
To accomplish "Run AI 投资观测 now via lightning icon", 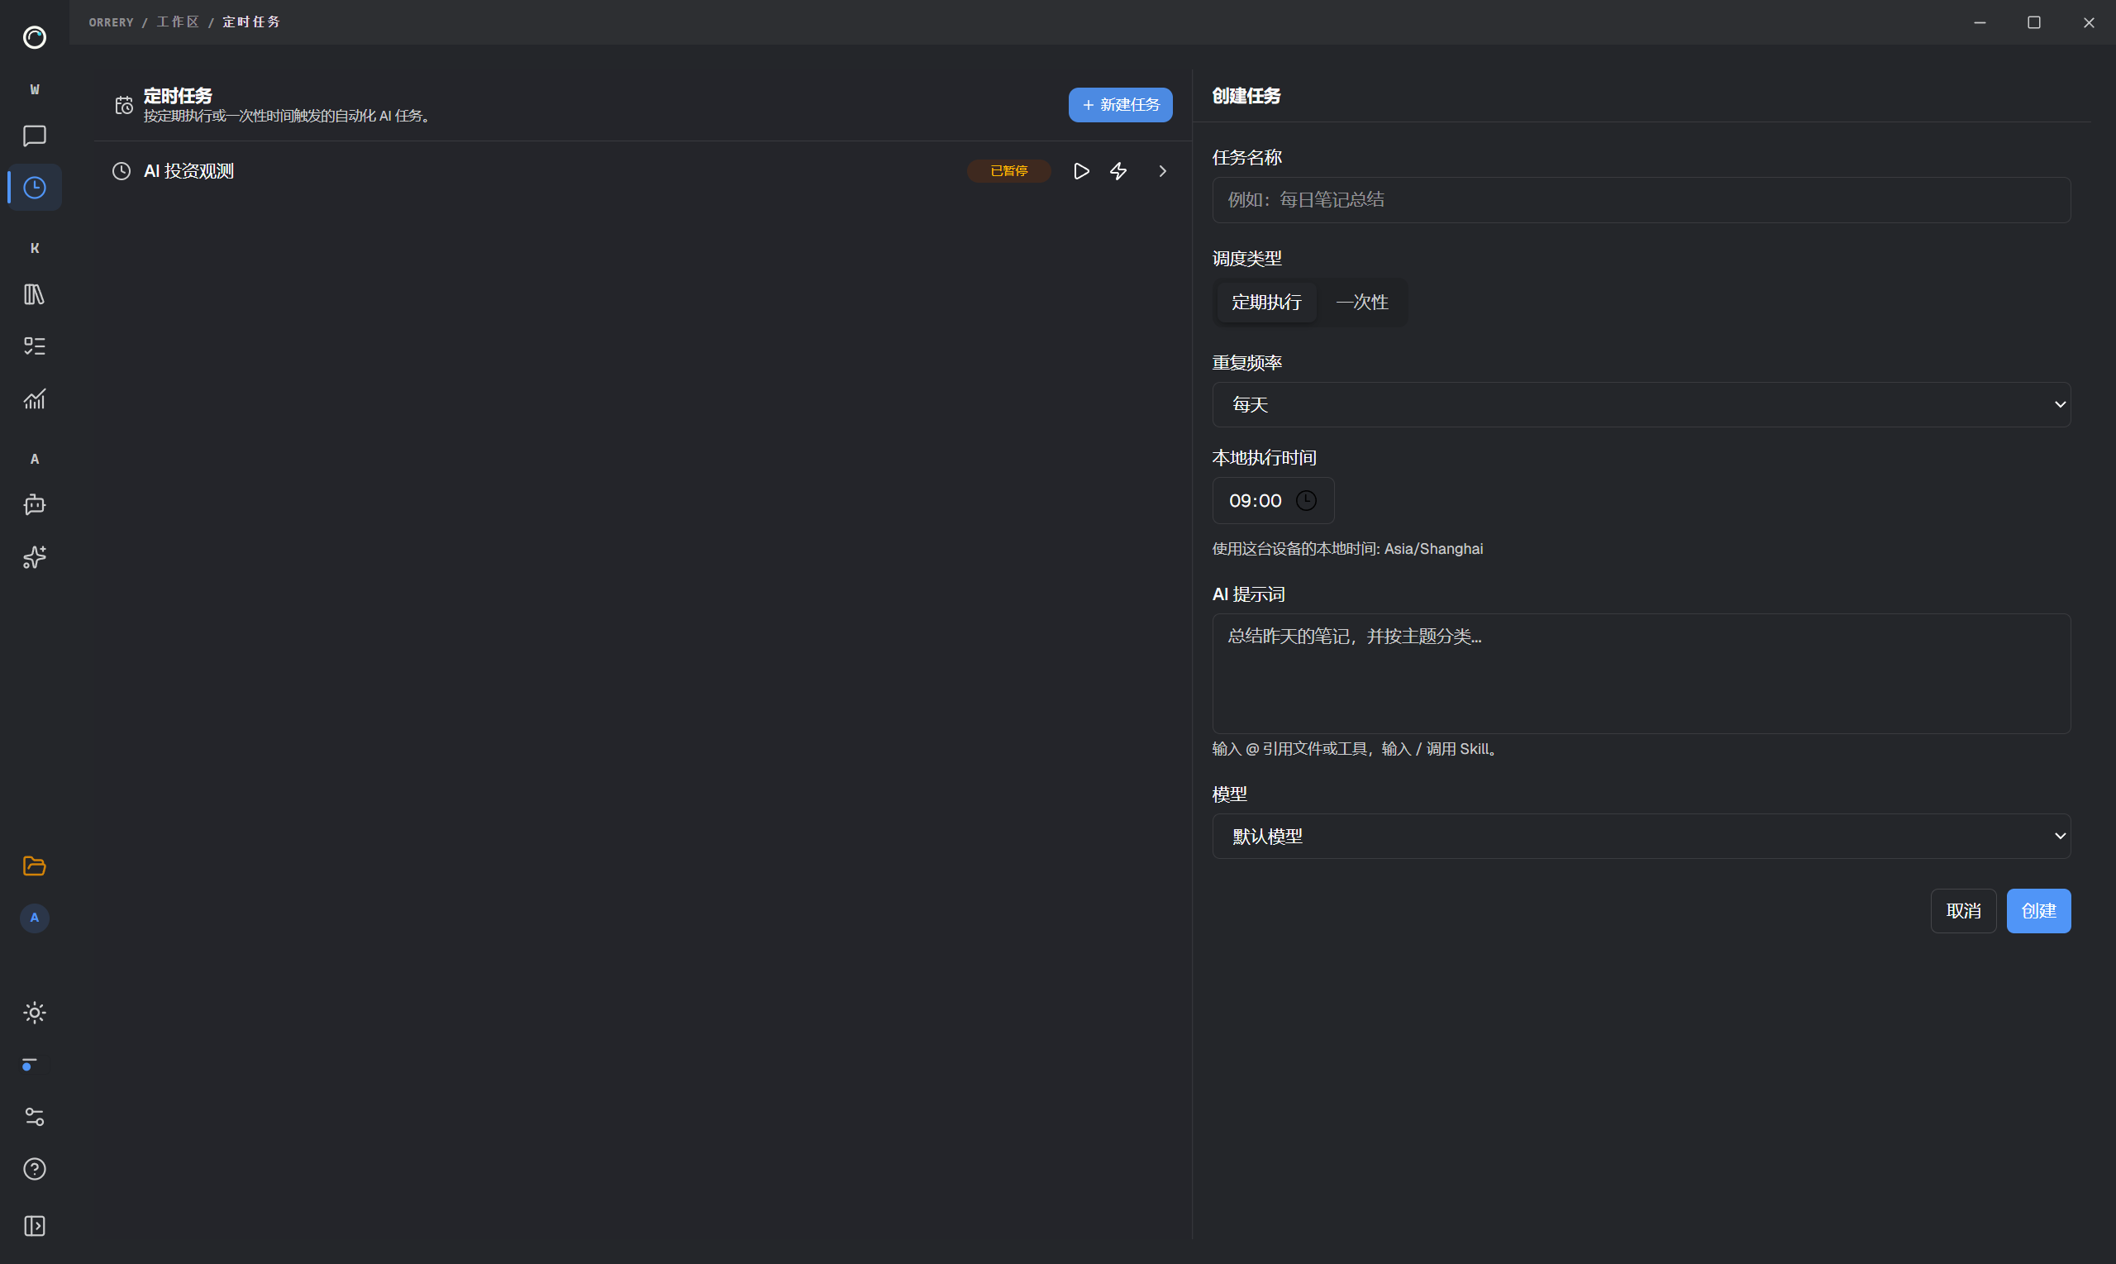I will (1119, 171).
